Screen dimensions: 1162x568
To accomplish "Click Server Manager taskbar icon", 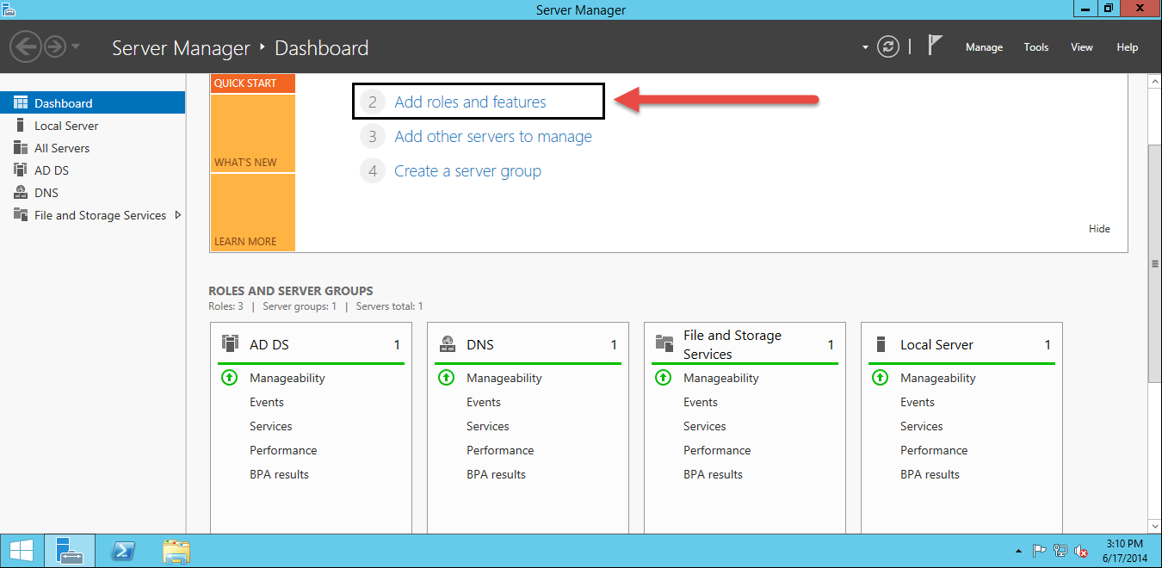I will point(69,551).
